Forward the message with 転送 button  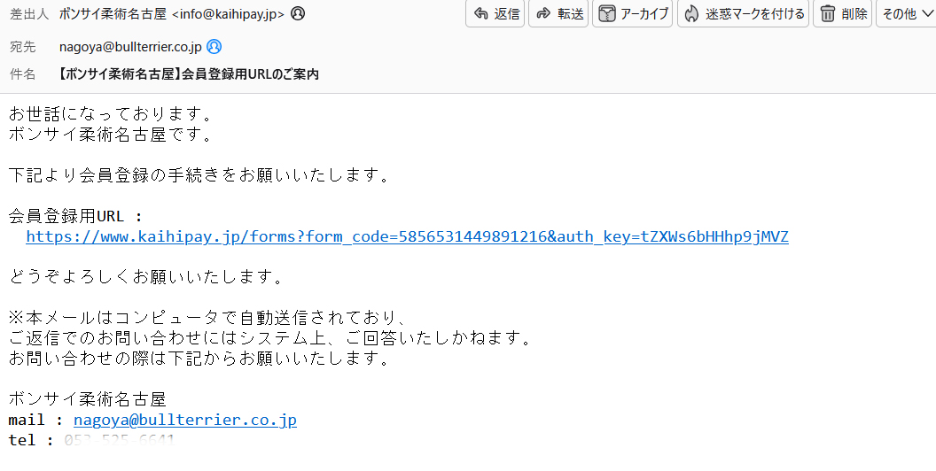[x=558, y=13]
